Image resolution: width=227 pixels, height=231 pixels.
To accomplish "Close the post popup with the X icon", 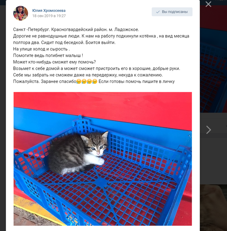I will pyautogui.click(x=208, y=4).
